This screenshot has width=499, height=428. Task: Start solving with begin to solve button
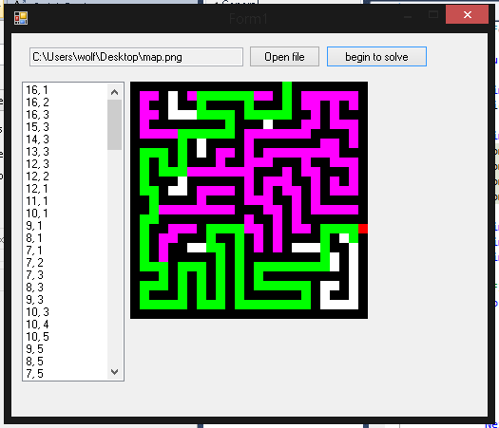pos(376,57)
